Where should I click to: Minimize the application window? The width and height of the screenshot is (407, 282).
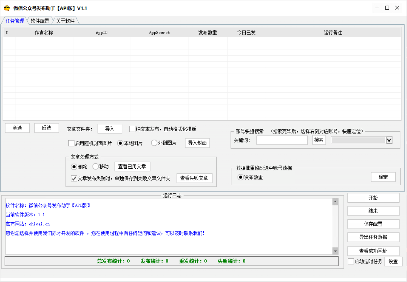pos(377,8)
